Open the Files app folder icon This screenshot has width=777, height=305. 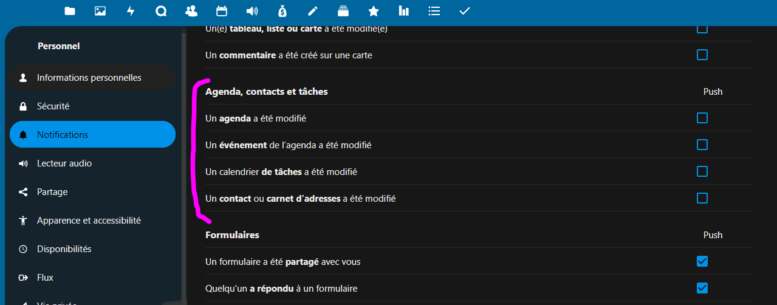(70, 11)
